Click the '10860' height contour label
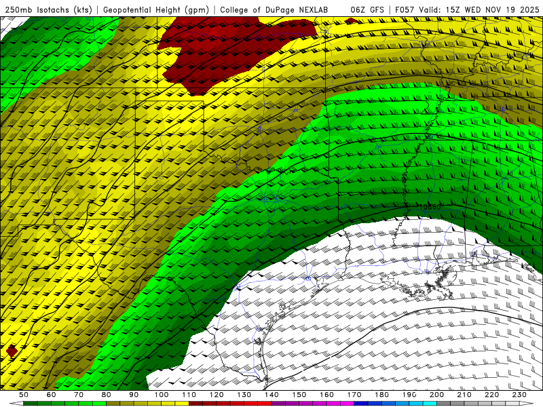This screenshot has width=543, height=407. tap(430, 207)
